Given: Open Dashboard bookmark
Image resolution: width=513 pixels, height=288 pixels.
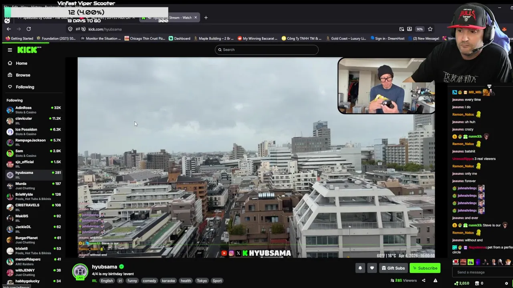Looking at the screenshot, I should (x=179, y=38).
